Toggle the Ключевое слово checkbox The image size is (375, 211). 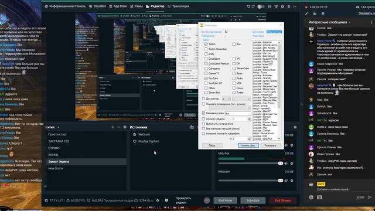203,113
